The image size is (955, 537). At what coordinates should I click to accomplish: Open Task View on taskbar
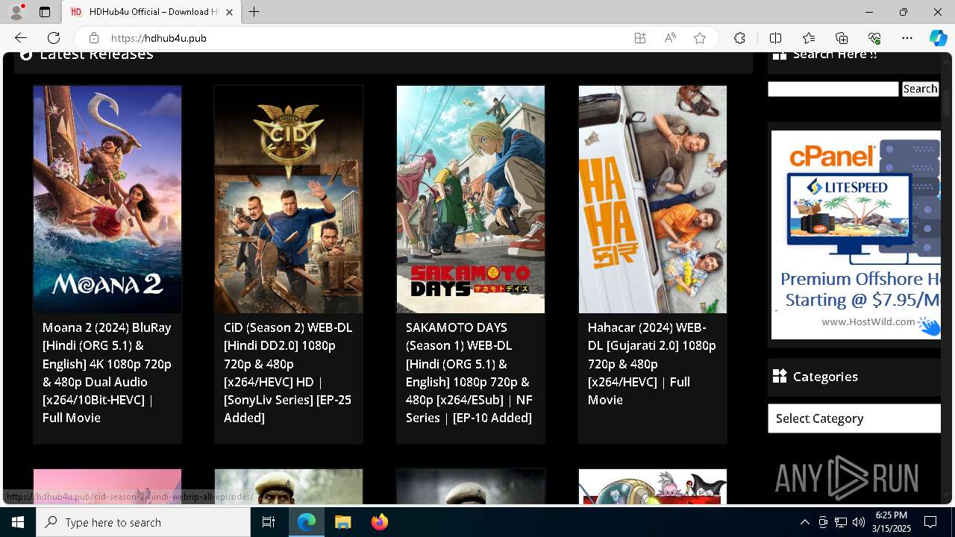pyautogui.click(x=269, y=522)
